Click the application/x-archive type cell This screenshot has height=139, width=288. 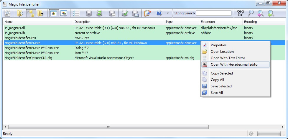pyautogui.click(x=180, y=33)
